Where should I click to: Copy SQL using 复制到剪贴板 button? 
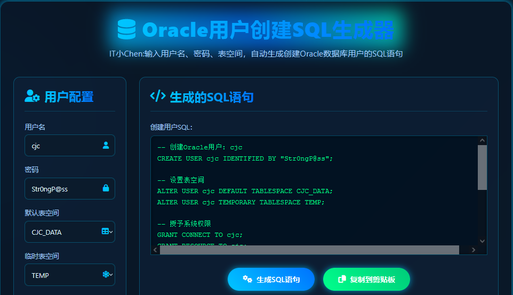point(366,280)
